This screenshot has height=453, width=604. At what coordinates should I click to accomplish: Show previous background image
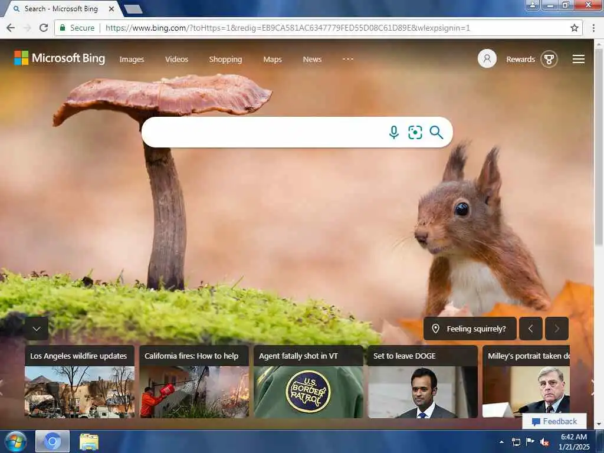pos(530,329)
